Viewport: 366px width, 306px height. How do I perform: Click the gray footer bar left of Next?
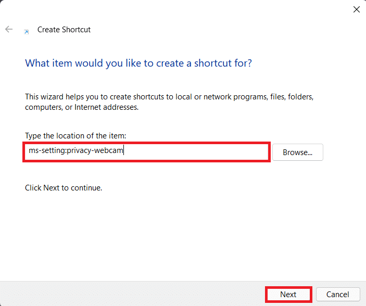pyautogui.click(x=130, y=294)
